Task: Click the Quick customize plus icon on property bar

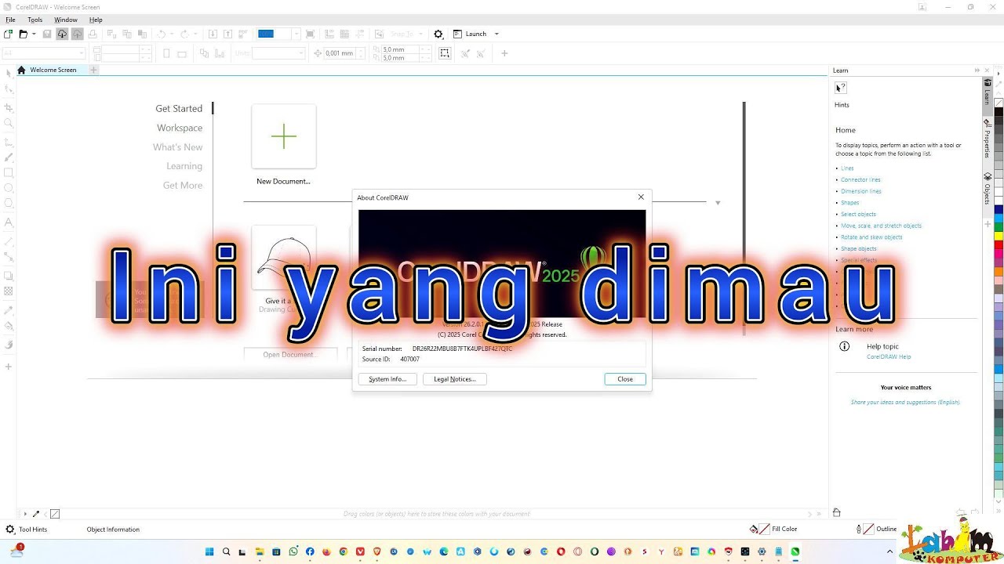Action: 504,53
